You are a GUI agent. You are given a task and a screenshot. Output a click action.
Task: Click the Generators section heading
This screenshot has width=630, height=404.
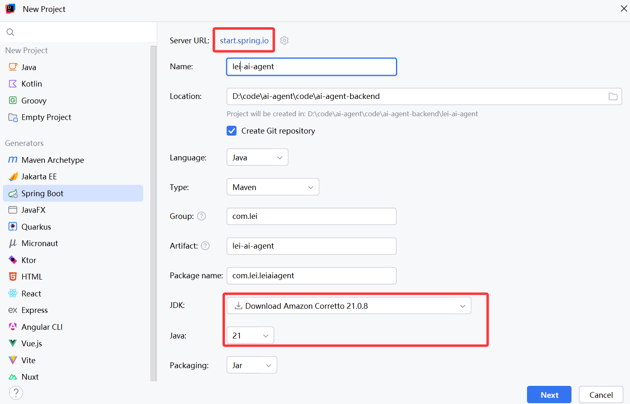tap(24, 143)
